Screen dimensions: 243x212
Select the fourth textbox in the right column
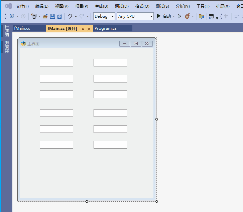[x=110, y=113]
